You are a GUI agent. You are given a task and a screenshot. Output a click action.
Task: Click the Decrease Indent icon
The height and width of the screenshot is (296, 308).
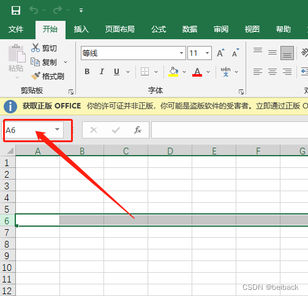pyautogui.click(x=304, y=72)
